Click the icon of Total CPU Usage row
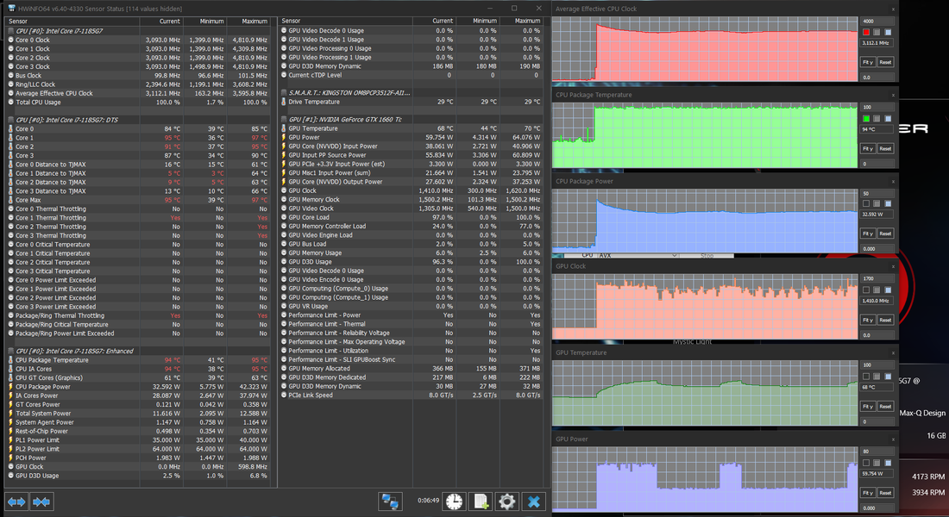949x517 pixels. [11, 103]
